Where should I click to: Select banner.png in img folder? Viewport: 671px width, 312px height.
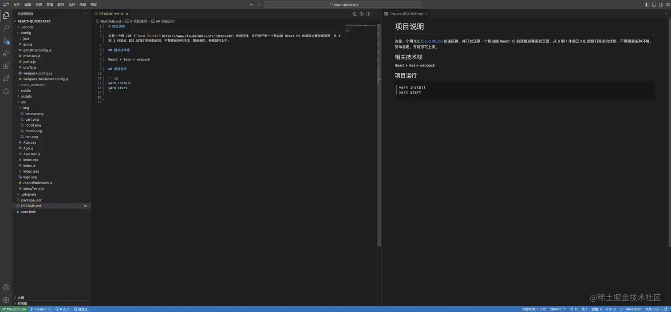tap(34, 114)
